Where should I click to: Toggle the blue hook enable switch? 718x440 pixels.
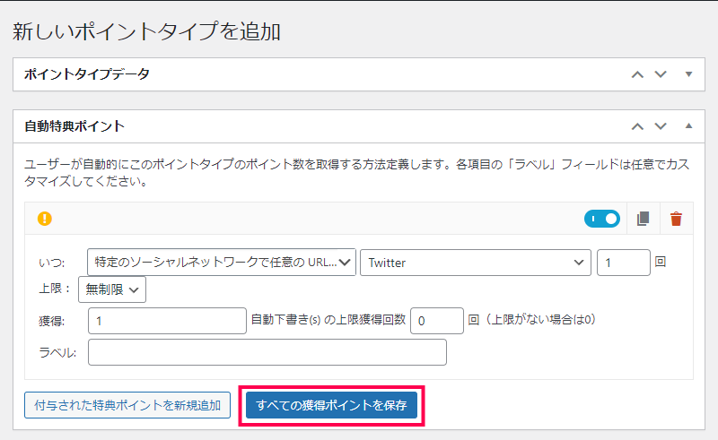click(x=601, y=219)
